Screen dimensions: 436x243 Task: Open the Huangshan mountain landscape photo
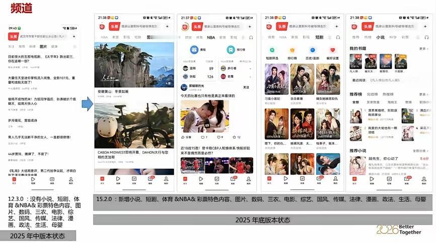point(134,65)
